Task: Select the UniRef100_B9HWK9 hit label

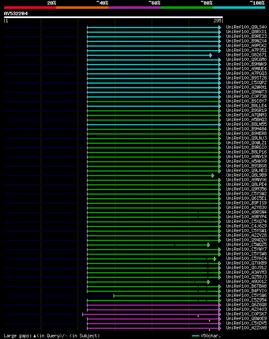Action: pos(246,64)
